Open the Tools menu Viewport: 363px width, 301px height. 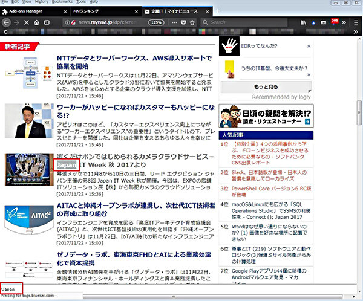(x=81, y=2)
